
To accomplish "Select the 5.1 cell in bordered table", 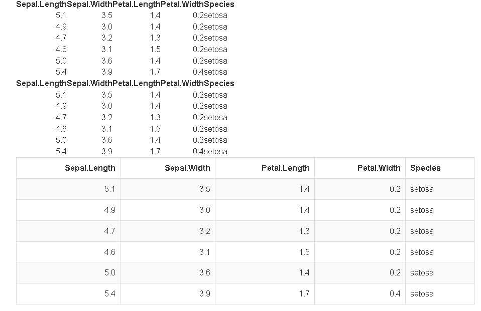I will coord(68,189).
